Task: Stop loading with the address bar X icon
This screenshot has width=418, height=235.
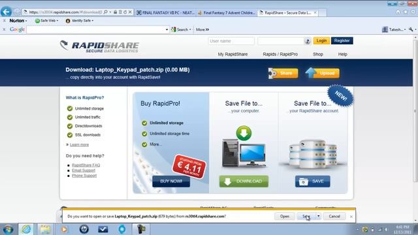Action: [x=130, y=12]
